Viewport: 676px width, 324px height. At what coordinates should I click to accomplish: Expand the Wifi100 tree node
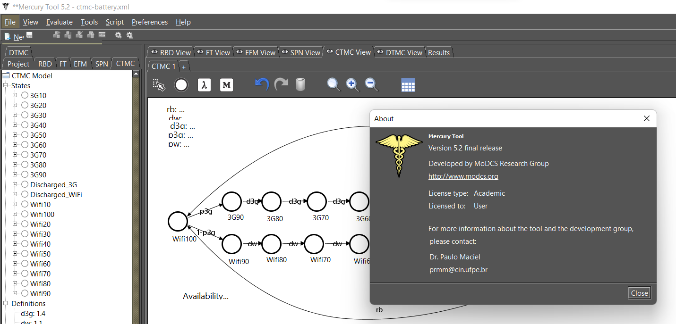pyautogui.click(x=15, y=214)
